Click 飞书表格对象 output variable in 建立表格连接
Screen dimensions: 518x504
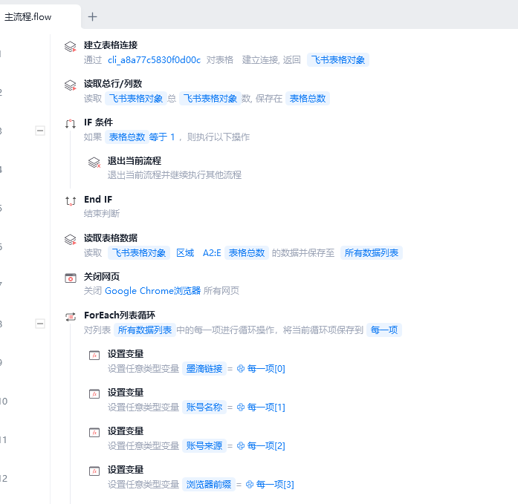[338, 60]
